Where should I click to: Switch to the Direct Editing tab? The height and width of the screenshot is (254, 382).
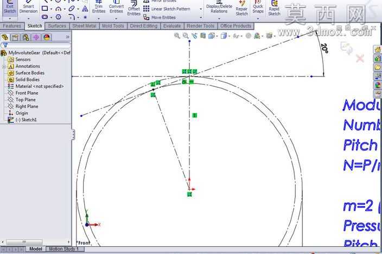(144, 26)
